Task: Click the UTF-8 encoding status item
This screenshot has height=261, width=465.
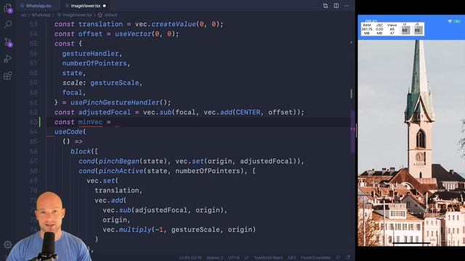Action: [234, 258]
